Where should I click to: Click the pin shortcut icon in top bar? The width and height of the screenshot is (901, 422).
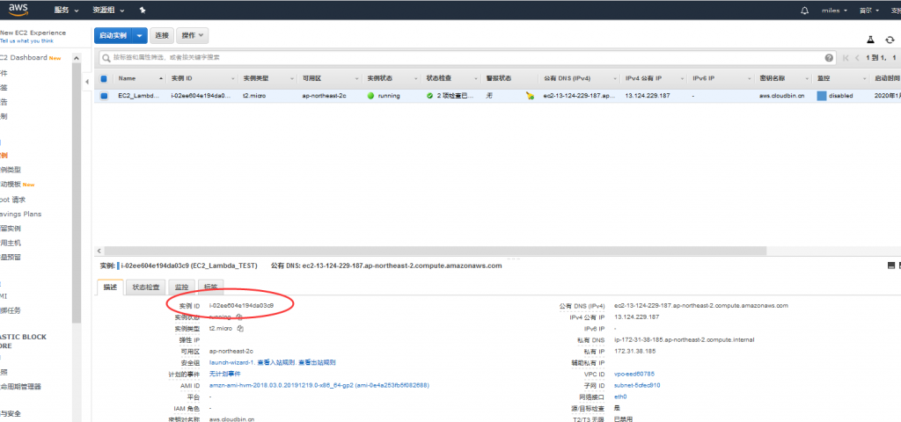tap(143, 11)
